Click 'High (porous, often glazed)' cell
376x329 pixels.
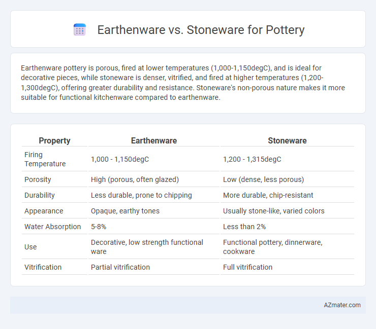[x=154, y=179]
